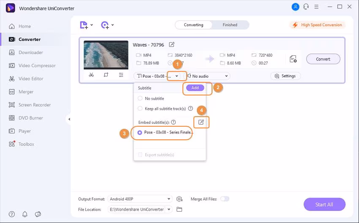Click the output size 8.60 MB text
The width and height of the screenshot is (359, 223).
point(234,63)
